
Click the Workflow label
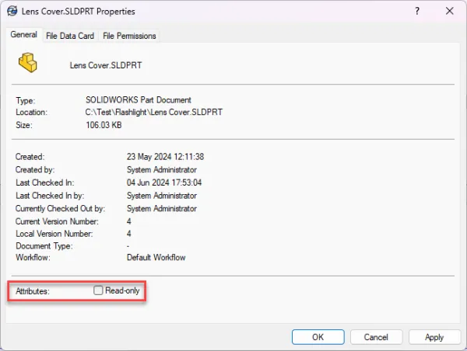point(33,257)
